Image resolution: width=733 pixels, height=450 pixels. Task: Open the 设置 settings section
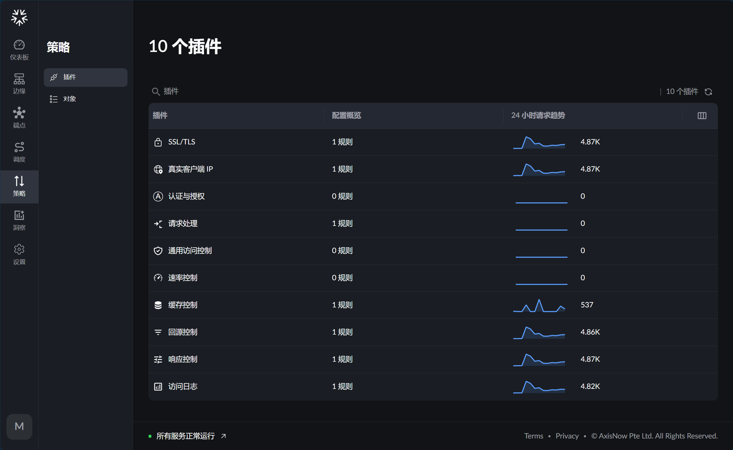[20, 255]
